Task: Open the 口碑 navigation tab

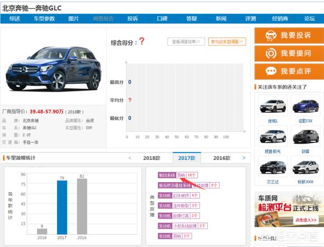Action: coord(162,19)
